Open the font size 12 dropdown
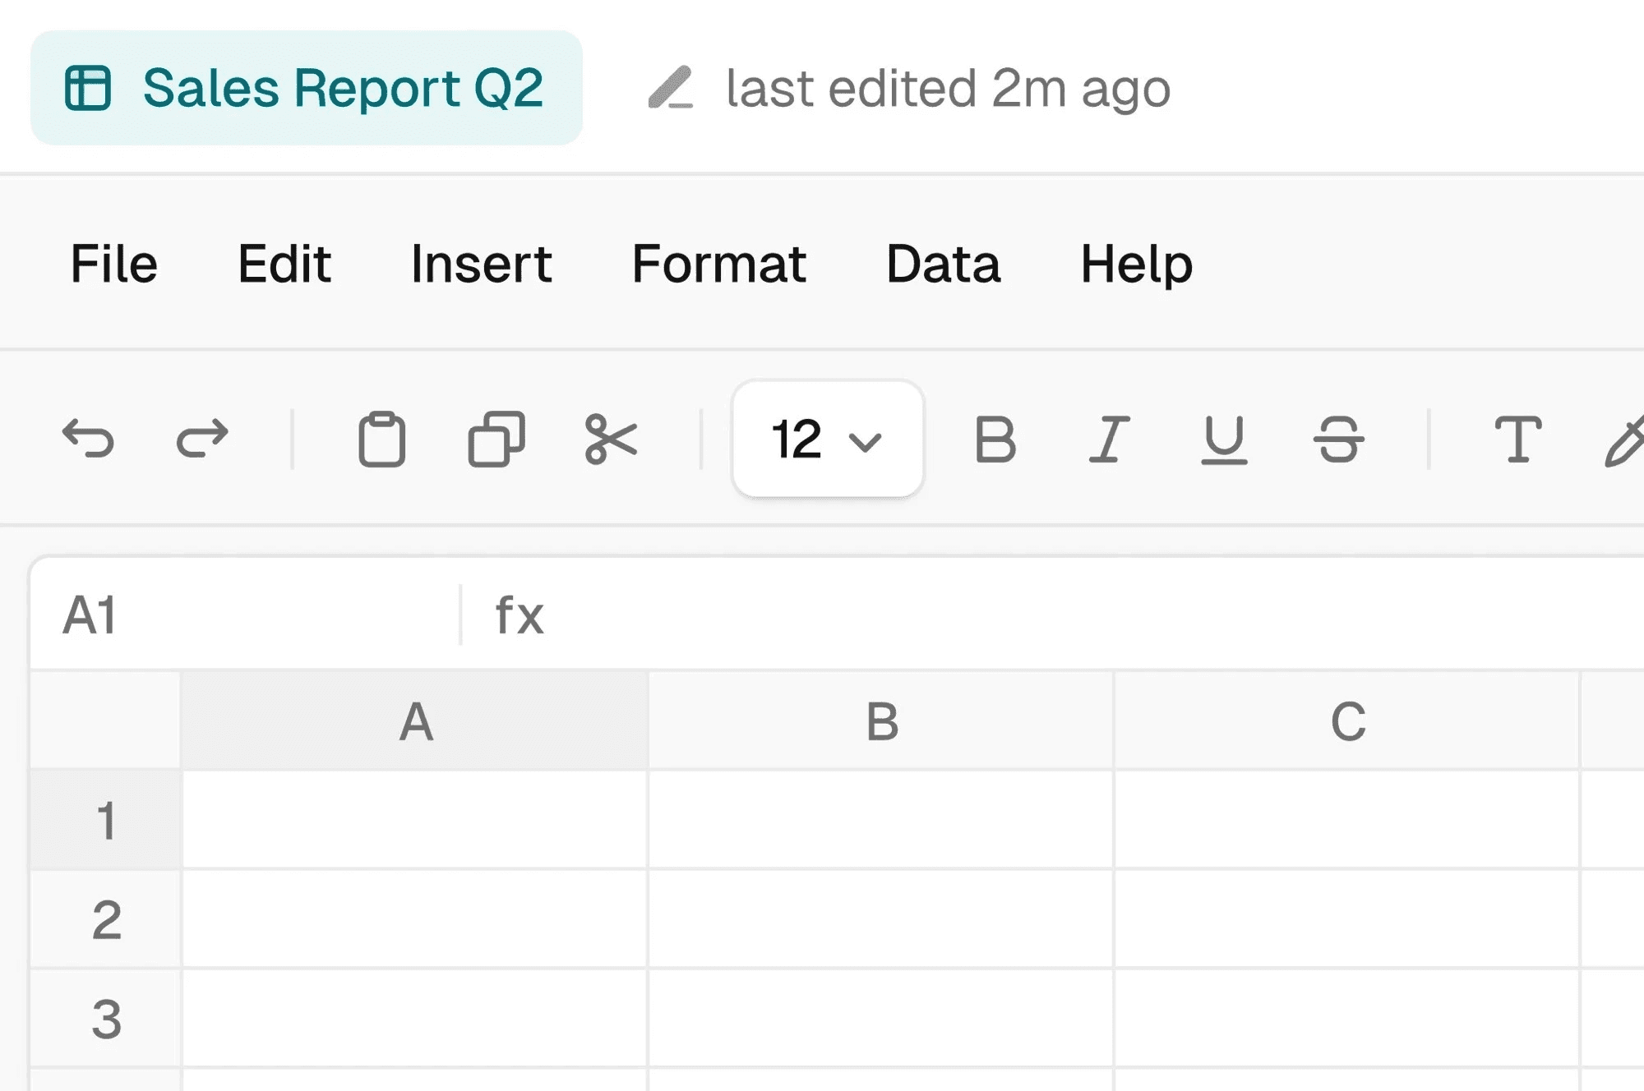This screenshot has width=1644, height=1091. coord(827,440)
